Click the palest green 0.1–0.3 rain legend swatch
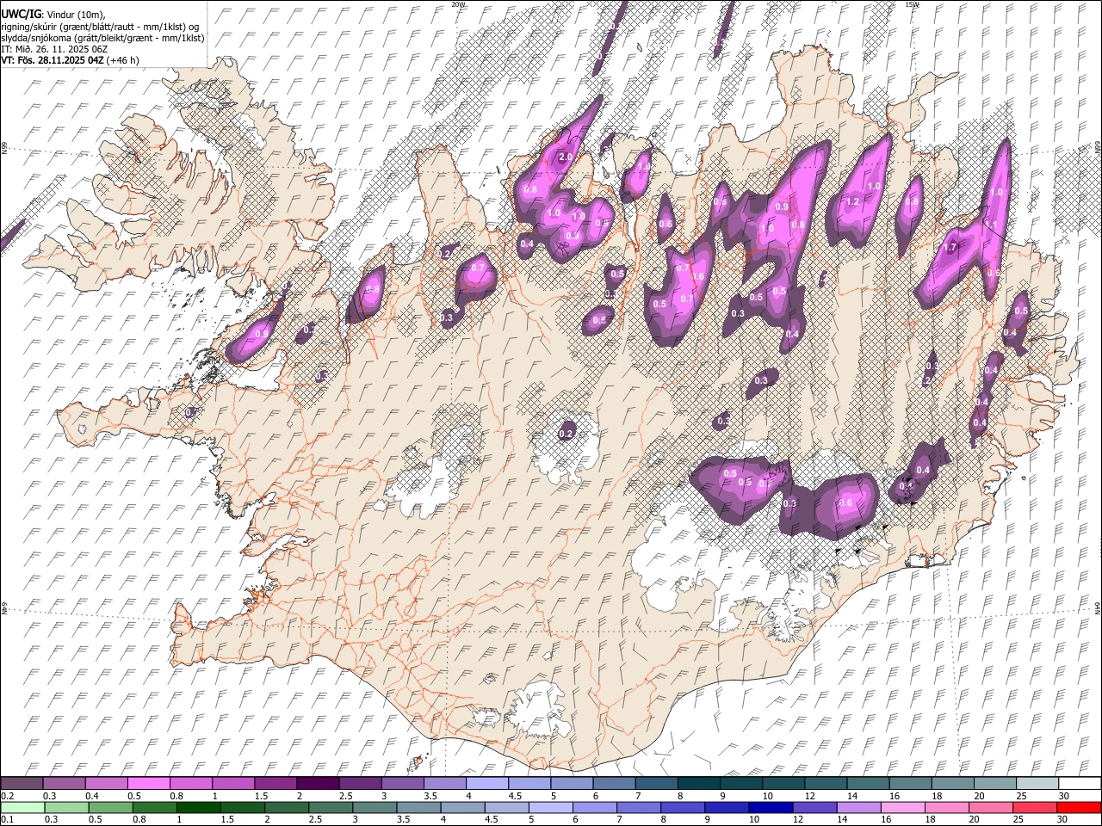 [x=22, y=807]
